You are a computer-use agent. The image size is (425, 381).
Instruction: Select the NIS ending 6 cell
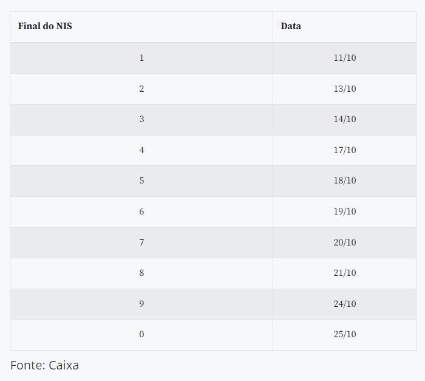(141, 211)
